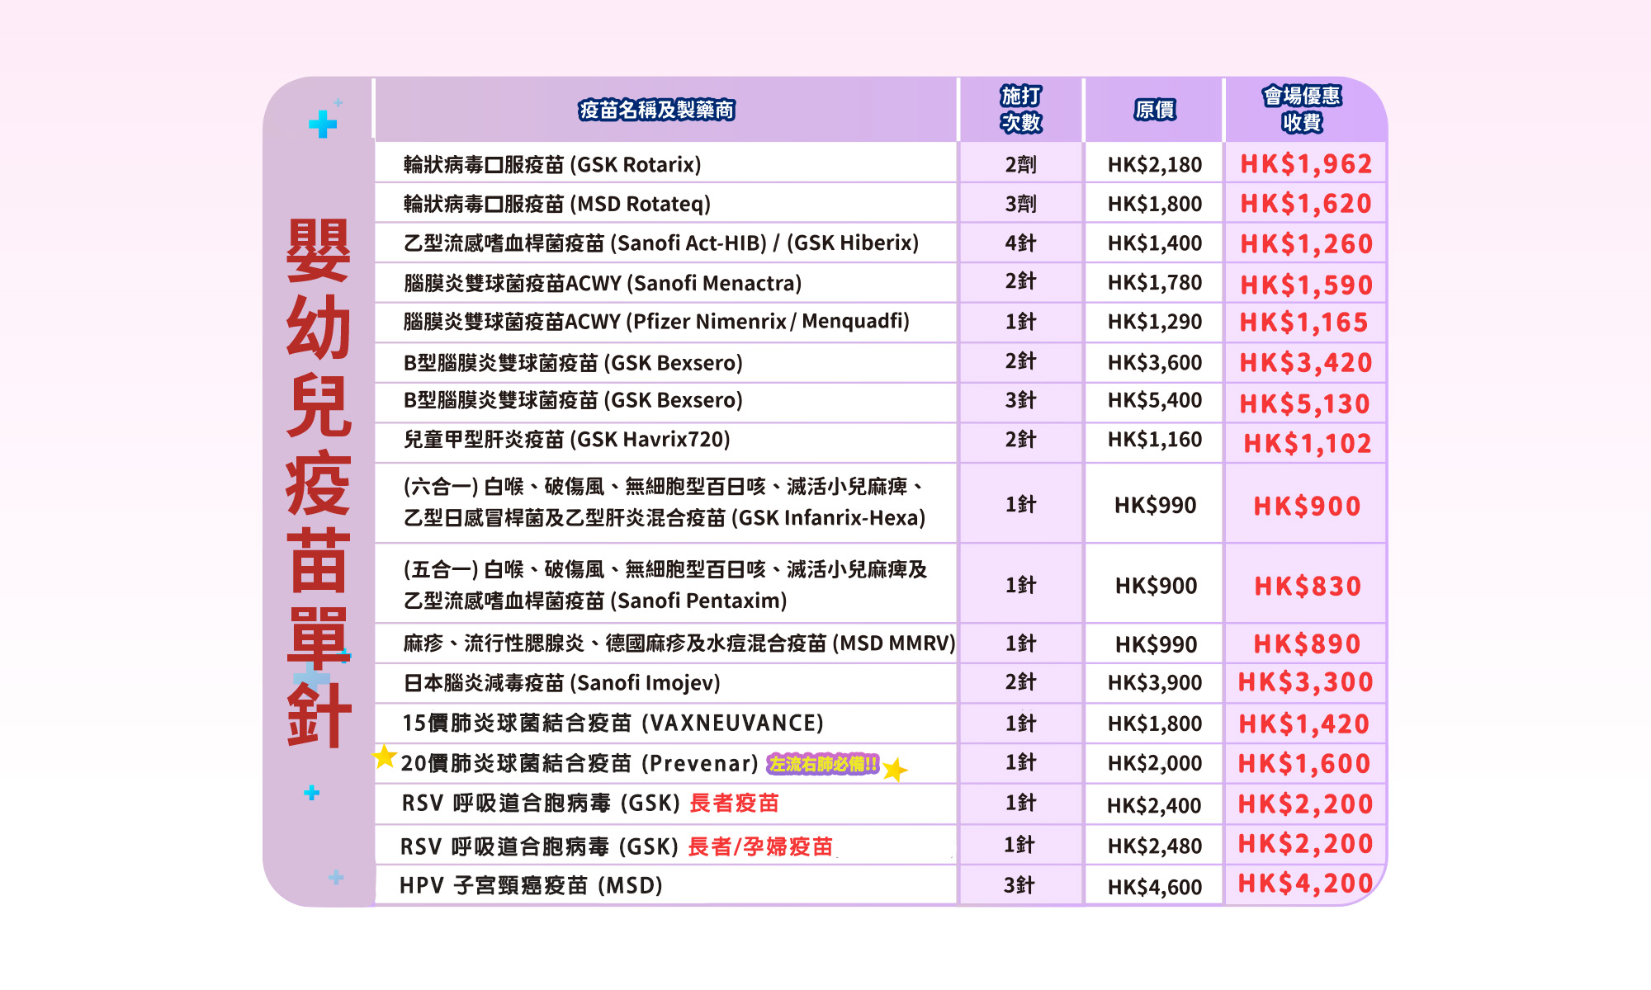Click discount price HK$1,590
This screenshot has height=990, width=1651.
click(1306, 285)
